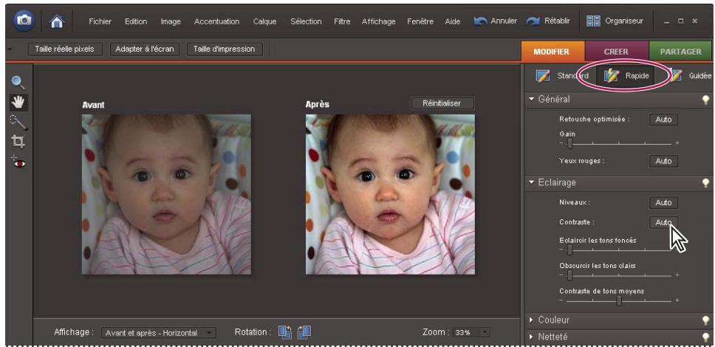The width and height of the screenshot is (715, 347).
Task: Select the Red Eye removal tool
Action: click(18, 162)
